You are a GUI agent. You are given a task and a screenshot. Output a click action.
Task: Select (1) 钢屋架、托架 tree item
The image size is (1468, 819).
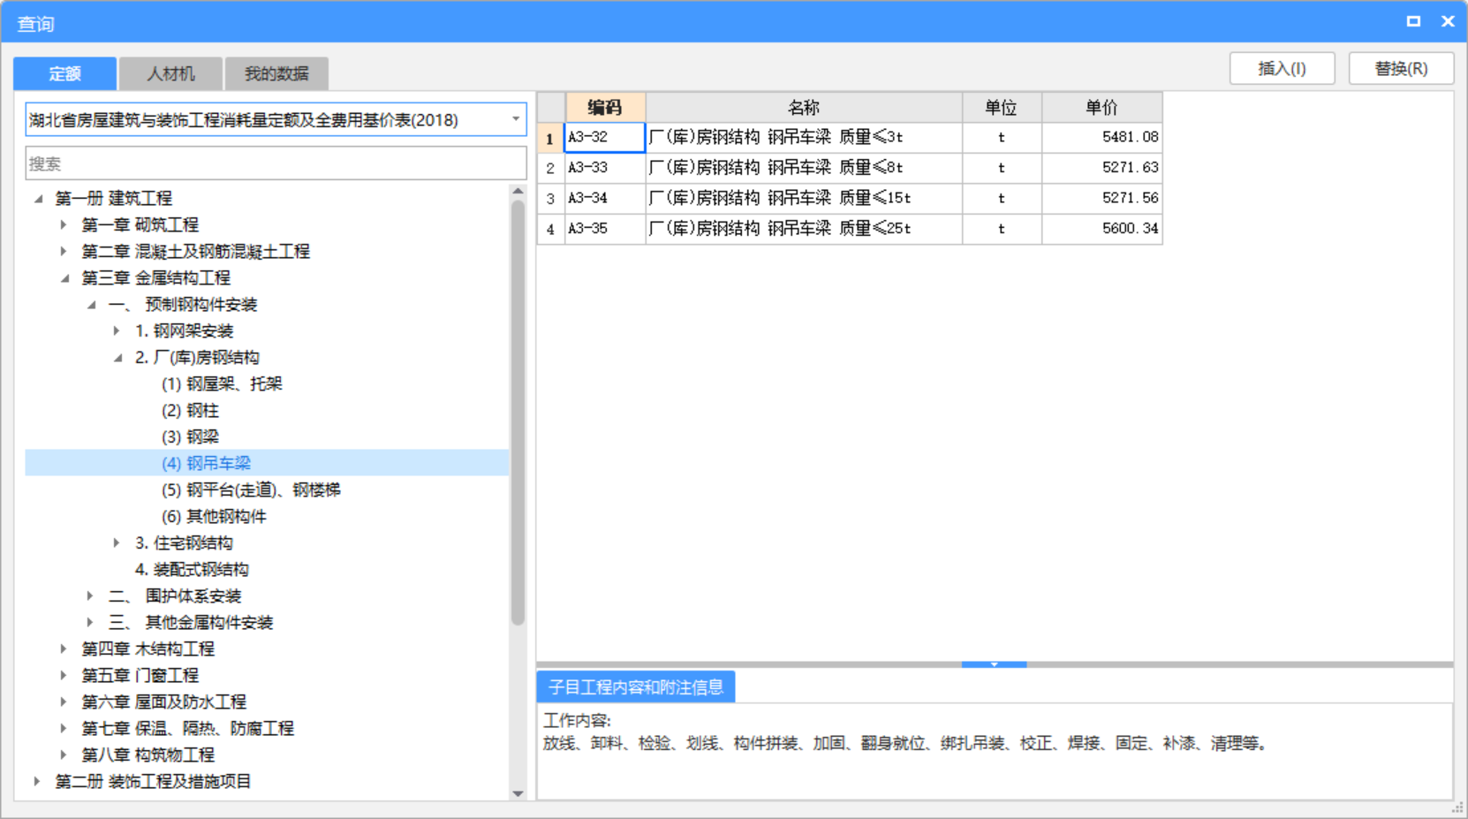[x=222, y=384]
